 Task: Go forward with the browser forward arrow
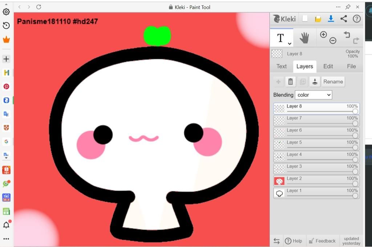tap(29, 7)
